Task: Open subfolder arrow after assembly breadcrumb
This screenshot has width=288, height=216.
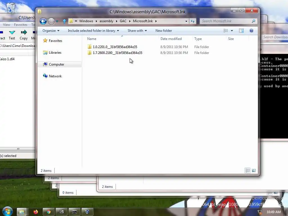Action: point(117,21)
